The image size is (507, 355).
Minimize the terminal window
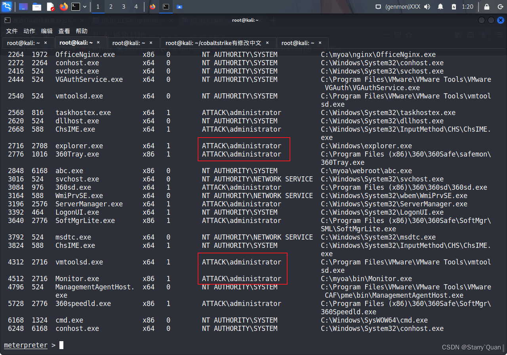[482, 20]
